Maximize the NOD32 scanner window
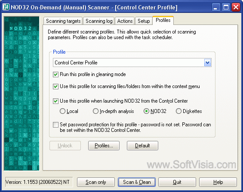 click(x=226, y=7)
